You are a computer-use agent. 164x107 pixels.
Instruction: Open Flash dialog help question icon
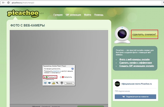click(73, 69)
